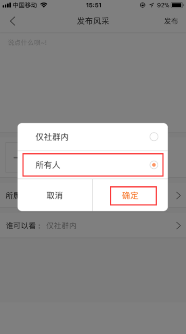186x334 pixels.
Task: Open the 谁可以看 visibility chevron
Action: click(x=178, y=226)
